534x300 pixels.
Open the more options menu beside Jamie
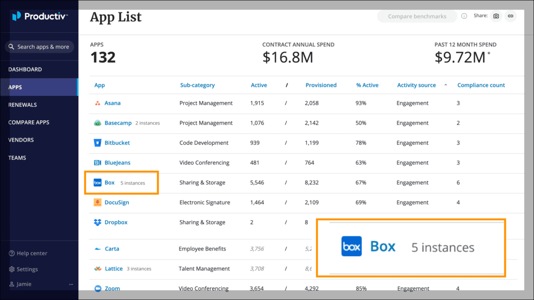point(71,284)
